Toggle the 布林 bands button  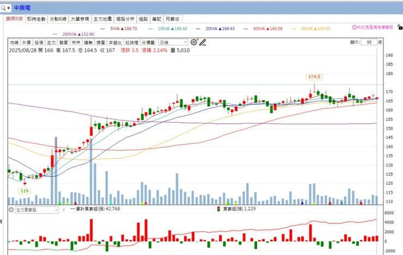(x=76, y=42)
